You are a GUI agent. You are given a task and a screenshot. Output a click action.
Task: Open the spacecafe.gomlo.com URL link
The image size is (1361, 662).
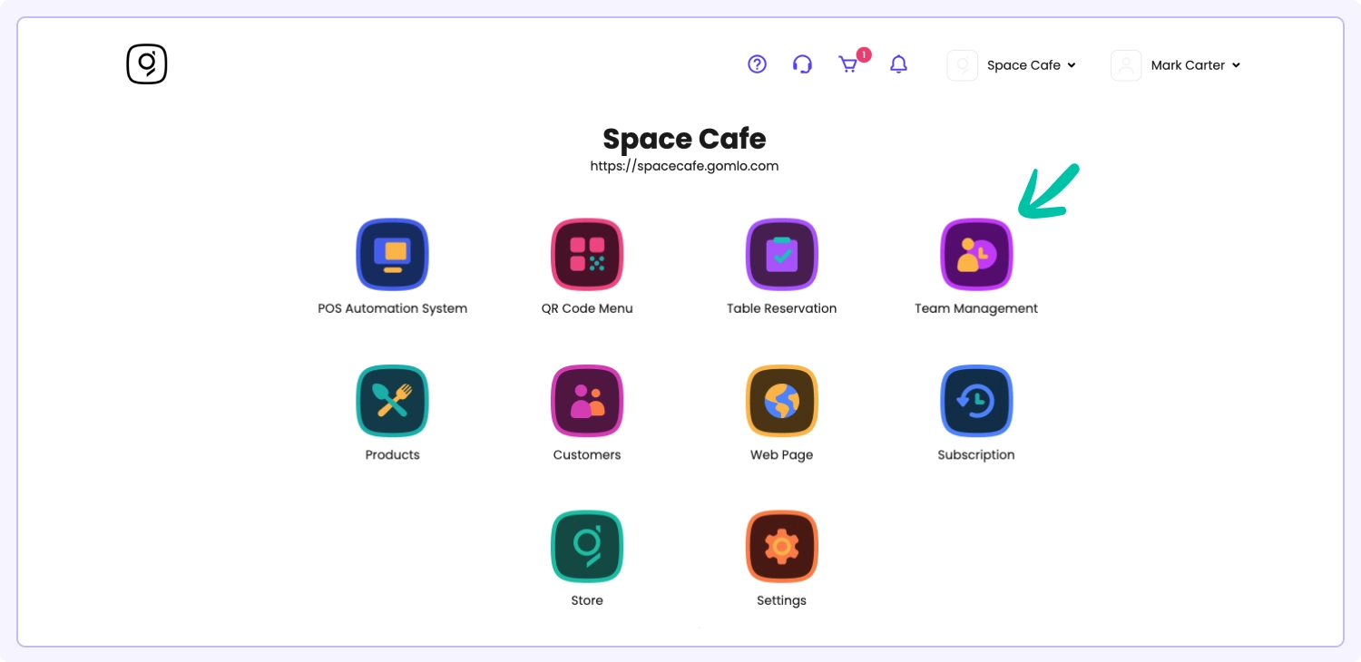[684, 166]
